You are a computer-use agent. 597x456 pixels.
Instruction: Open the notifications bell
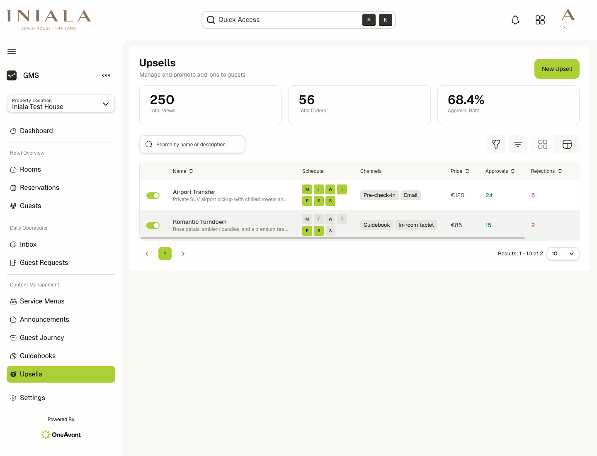point(515,20)
